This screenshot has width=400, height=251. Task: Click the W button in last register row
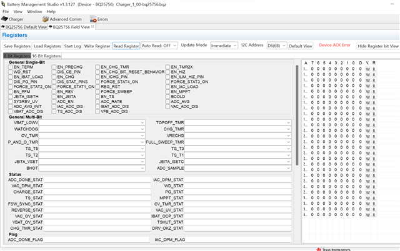click(368, 215)
